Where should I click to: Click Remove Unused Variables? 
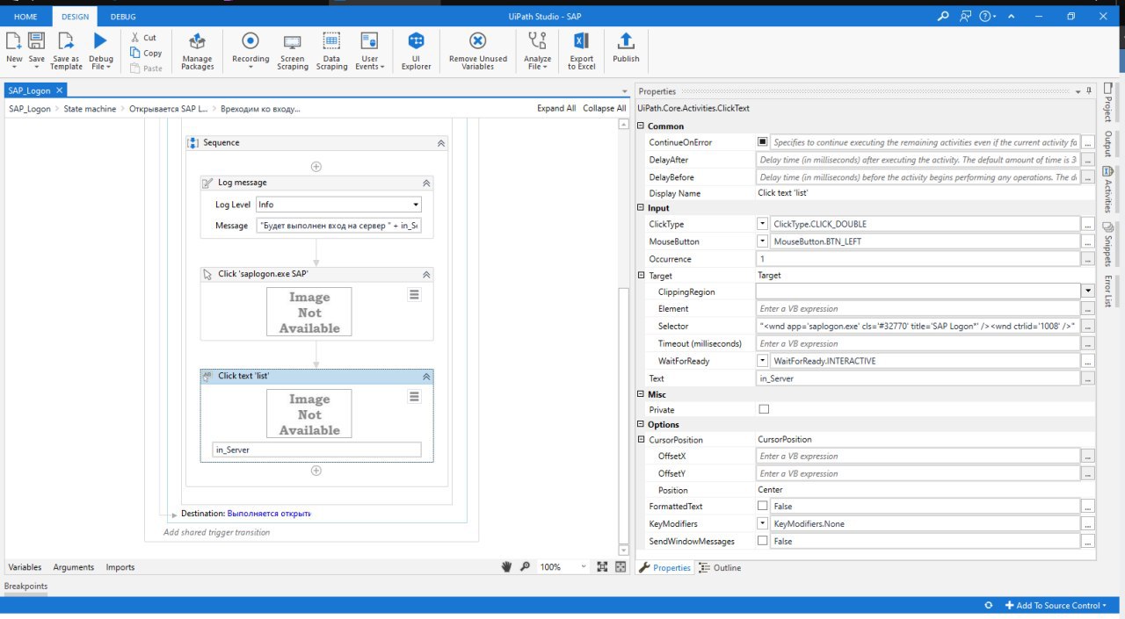[477, 51]
